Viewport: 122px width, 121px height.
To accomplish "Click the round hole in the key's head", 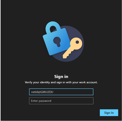I will pos(77,42).
